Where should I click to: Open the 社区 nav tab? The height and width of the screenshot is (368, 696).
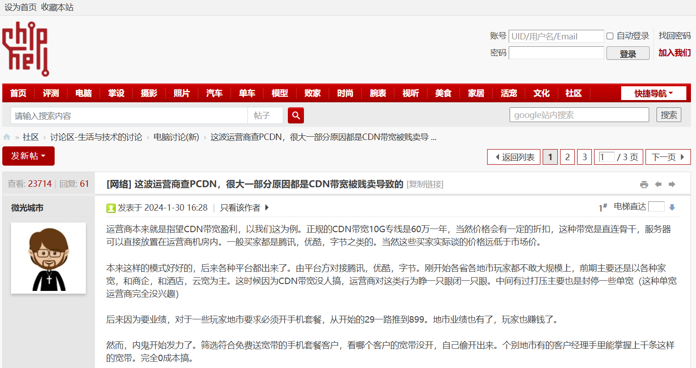pyautogui.click(x=573, y=93)
